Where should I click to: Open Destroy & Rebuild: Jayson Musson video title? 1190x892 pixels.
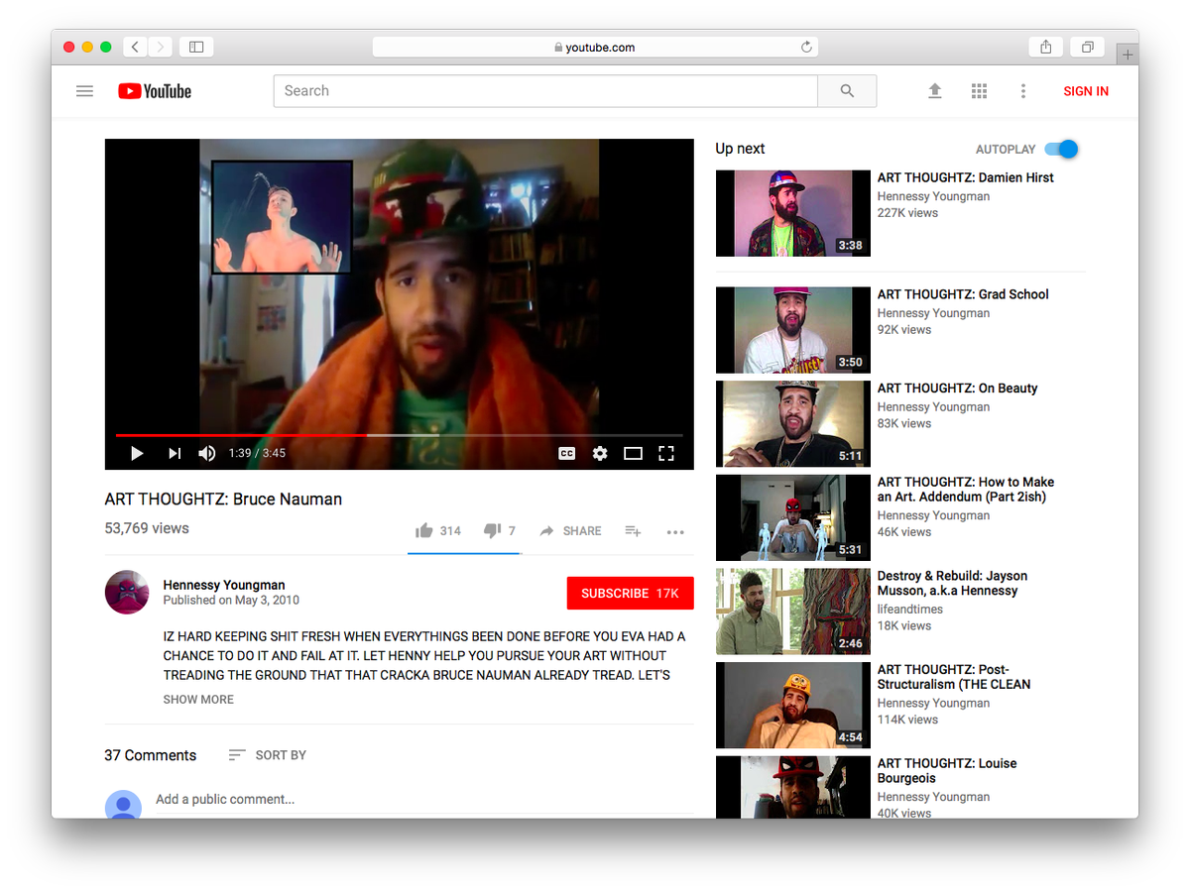pos(952,583)
